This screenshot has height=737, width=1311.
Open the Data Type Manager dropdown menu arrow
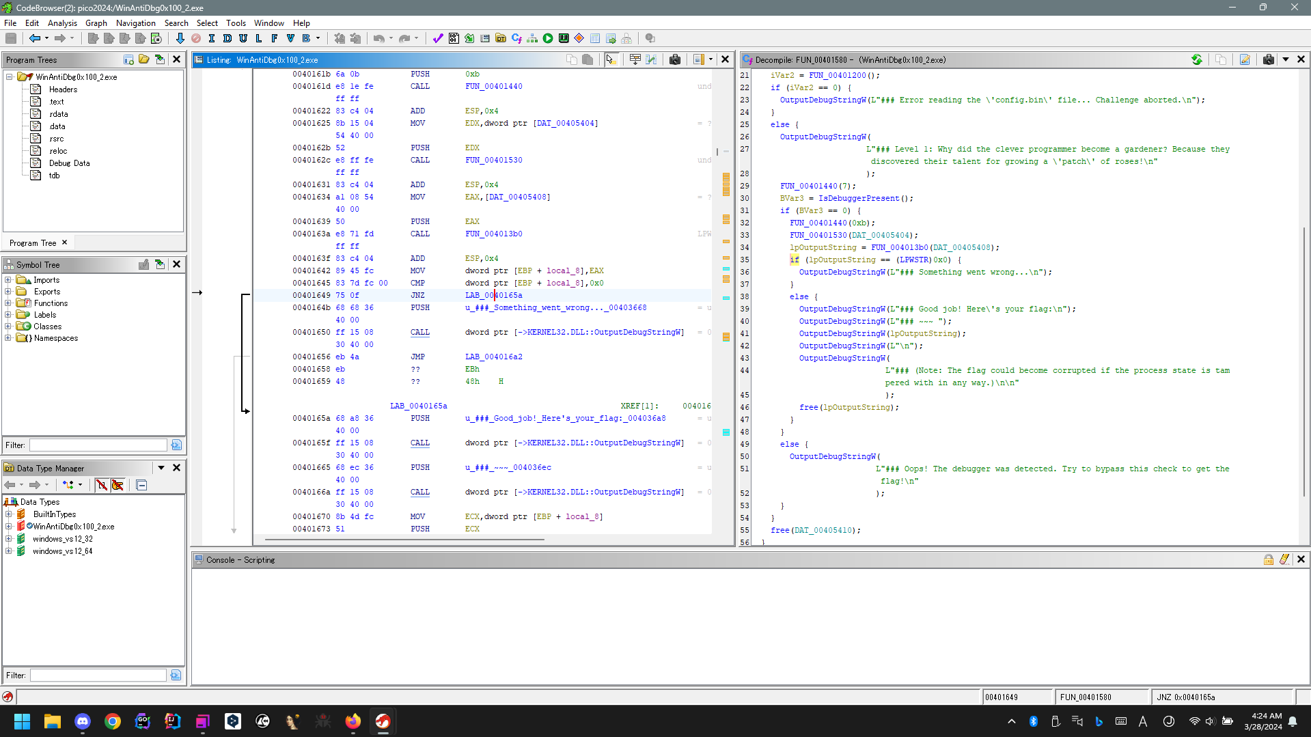161,468
